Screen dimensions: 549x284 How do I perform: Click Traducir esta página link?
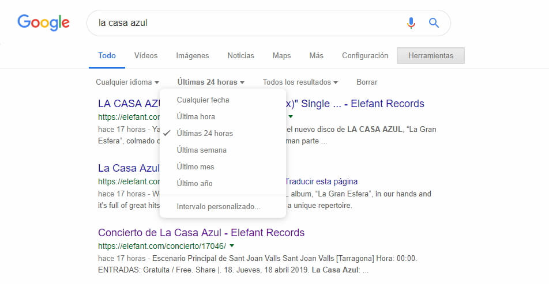point(321,182)
